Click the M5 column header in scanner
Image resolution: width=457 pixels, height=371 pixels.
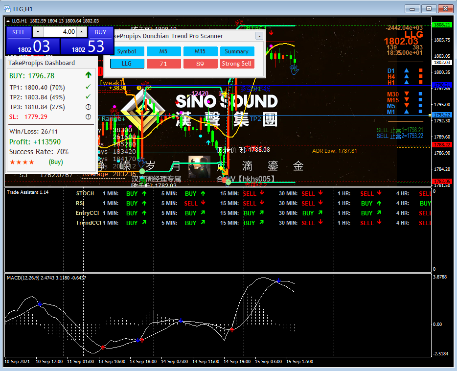coord(163,51)
